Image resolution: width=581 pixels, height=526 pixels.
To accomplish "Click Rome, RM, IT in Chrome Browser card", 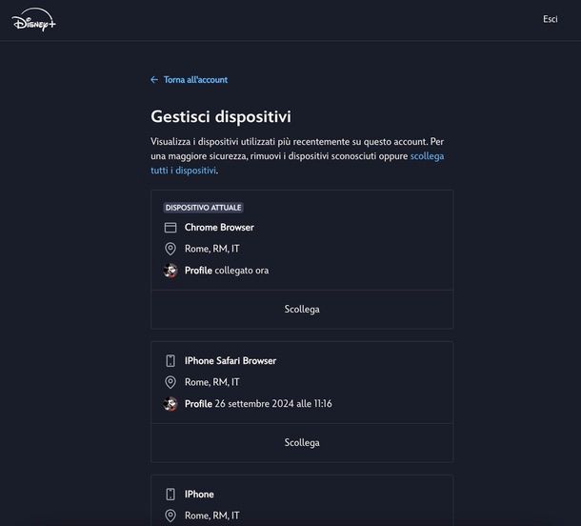I will point(212,249).
